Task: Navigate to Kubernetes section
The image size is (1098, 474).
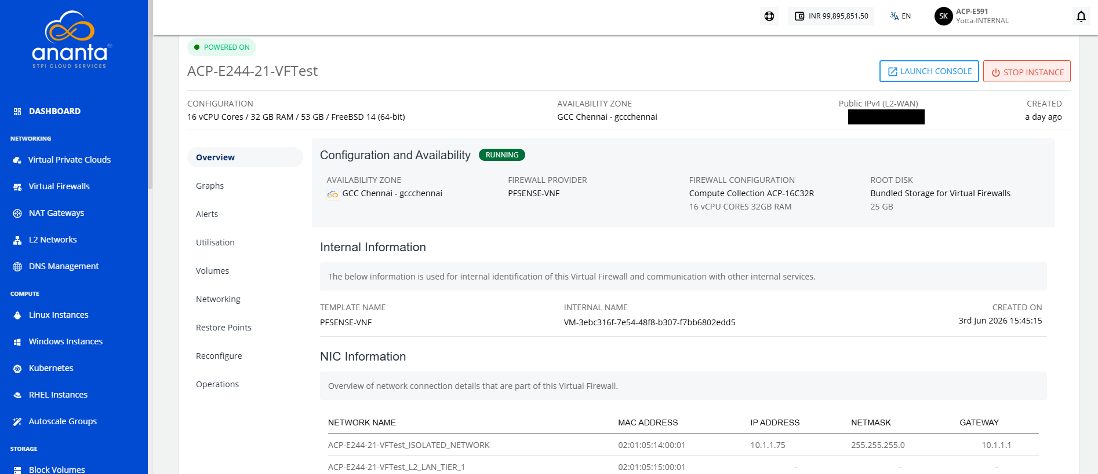Action: 51,368
